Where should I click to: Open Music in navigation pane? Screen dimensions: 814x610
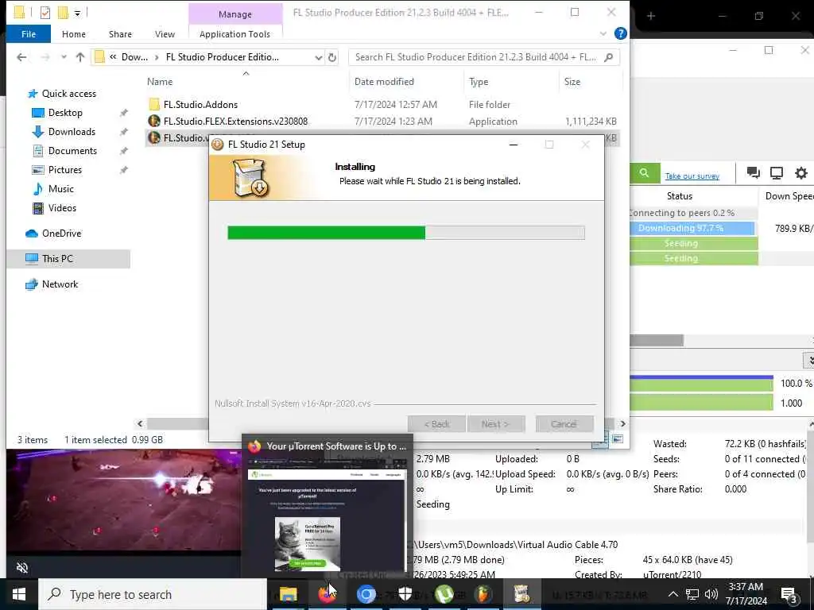60,189
